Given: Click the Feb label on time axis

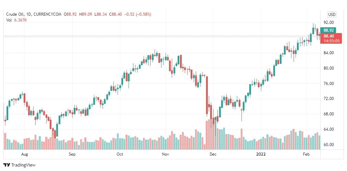Looking at the screenshot, I should (x=306, y=154).
